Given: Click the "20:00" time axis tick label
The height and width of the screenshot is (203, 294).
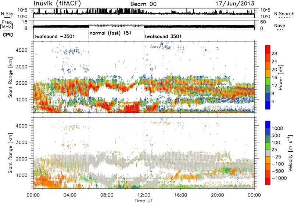Looking at the screenshot, I should tap(218, 195).
